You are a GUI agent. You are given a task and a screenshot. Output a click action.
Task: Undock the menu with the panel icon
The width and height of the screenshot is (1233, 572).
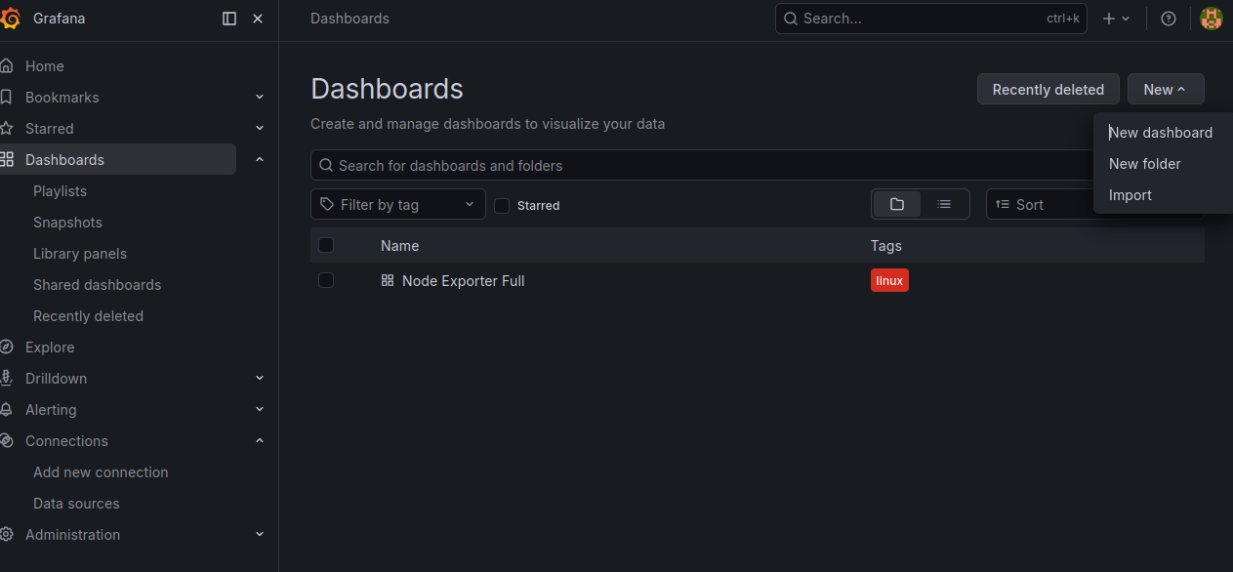tap(229, 19)
